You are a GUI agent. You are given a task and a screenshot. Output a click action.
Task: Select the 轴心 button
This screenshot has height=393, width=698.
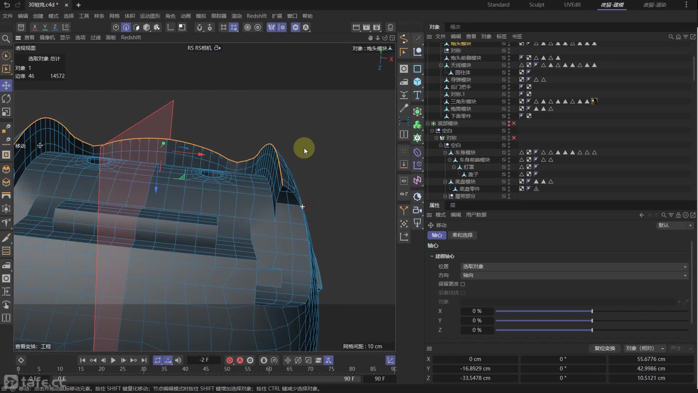[437, 235]
